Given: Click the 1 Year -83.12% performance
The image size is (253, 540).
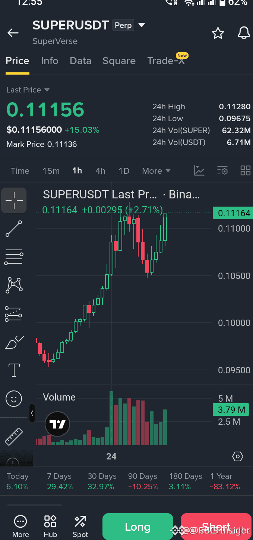Looking at the screenshot, I should [x=225, y=481].
